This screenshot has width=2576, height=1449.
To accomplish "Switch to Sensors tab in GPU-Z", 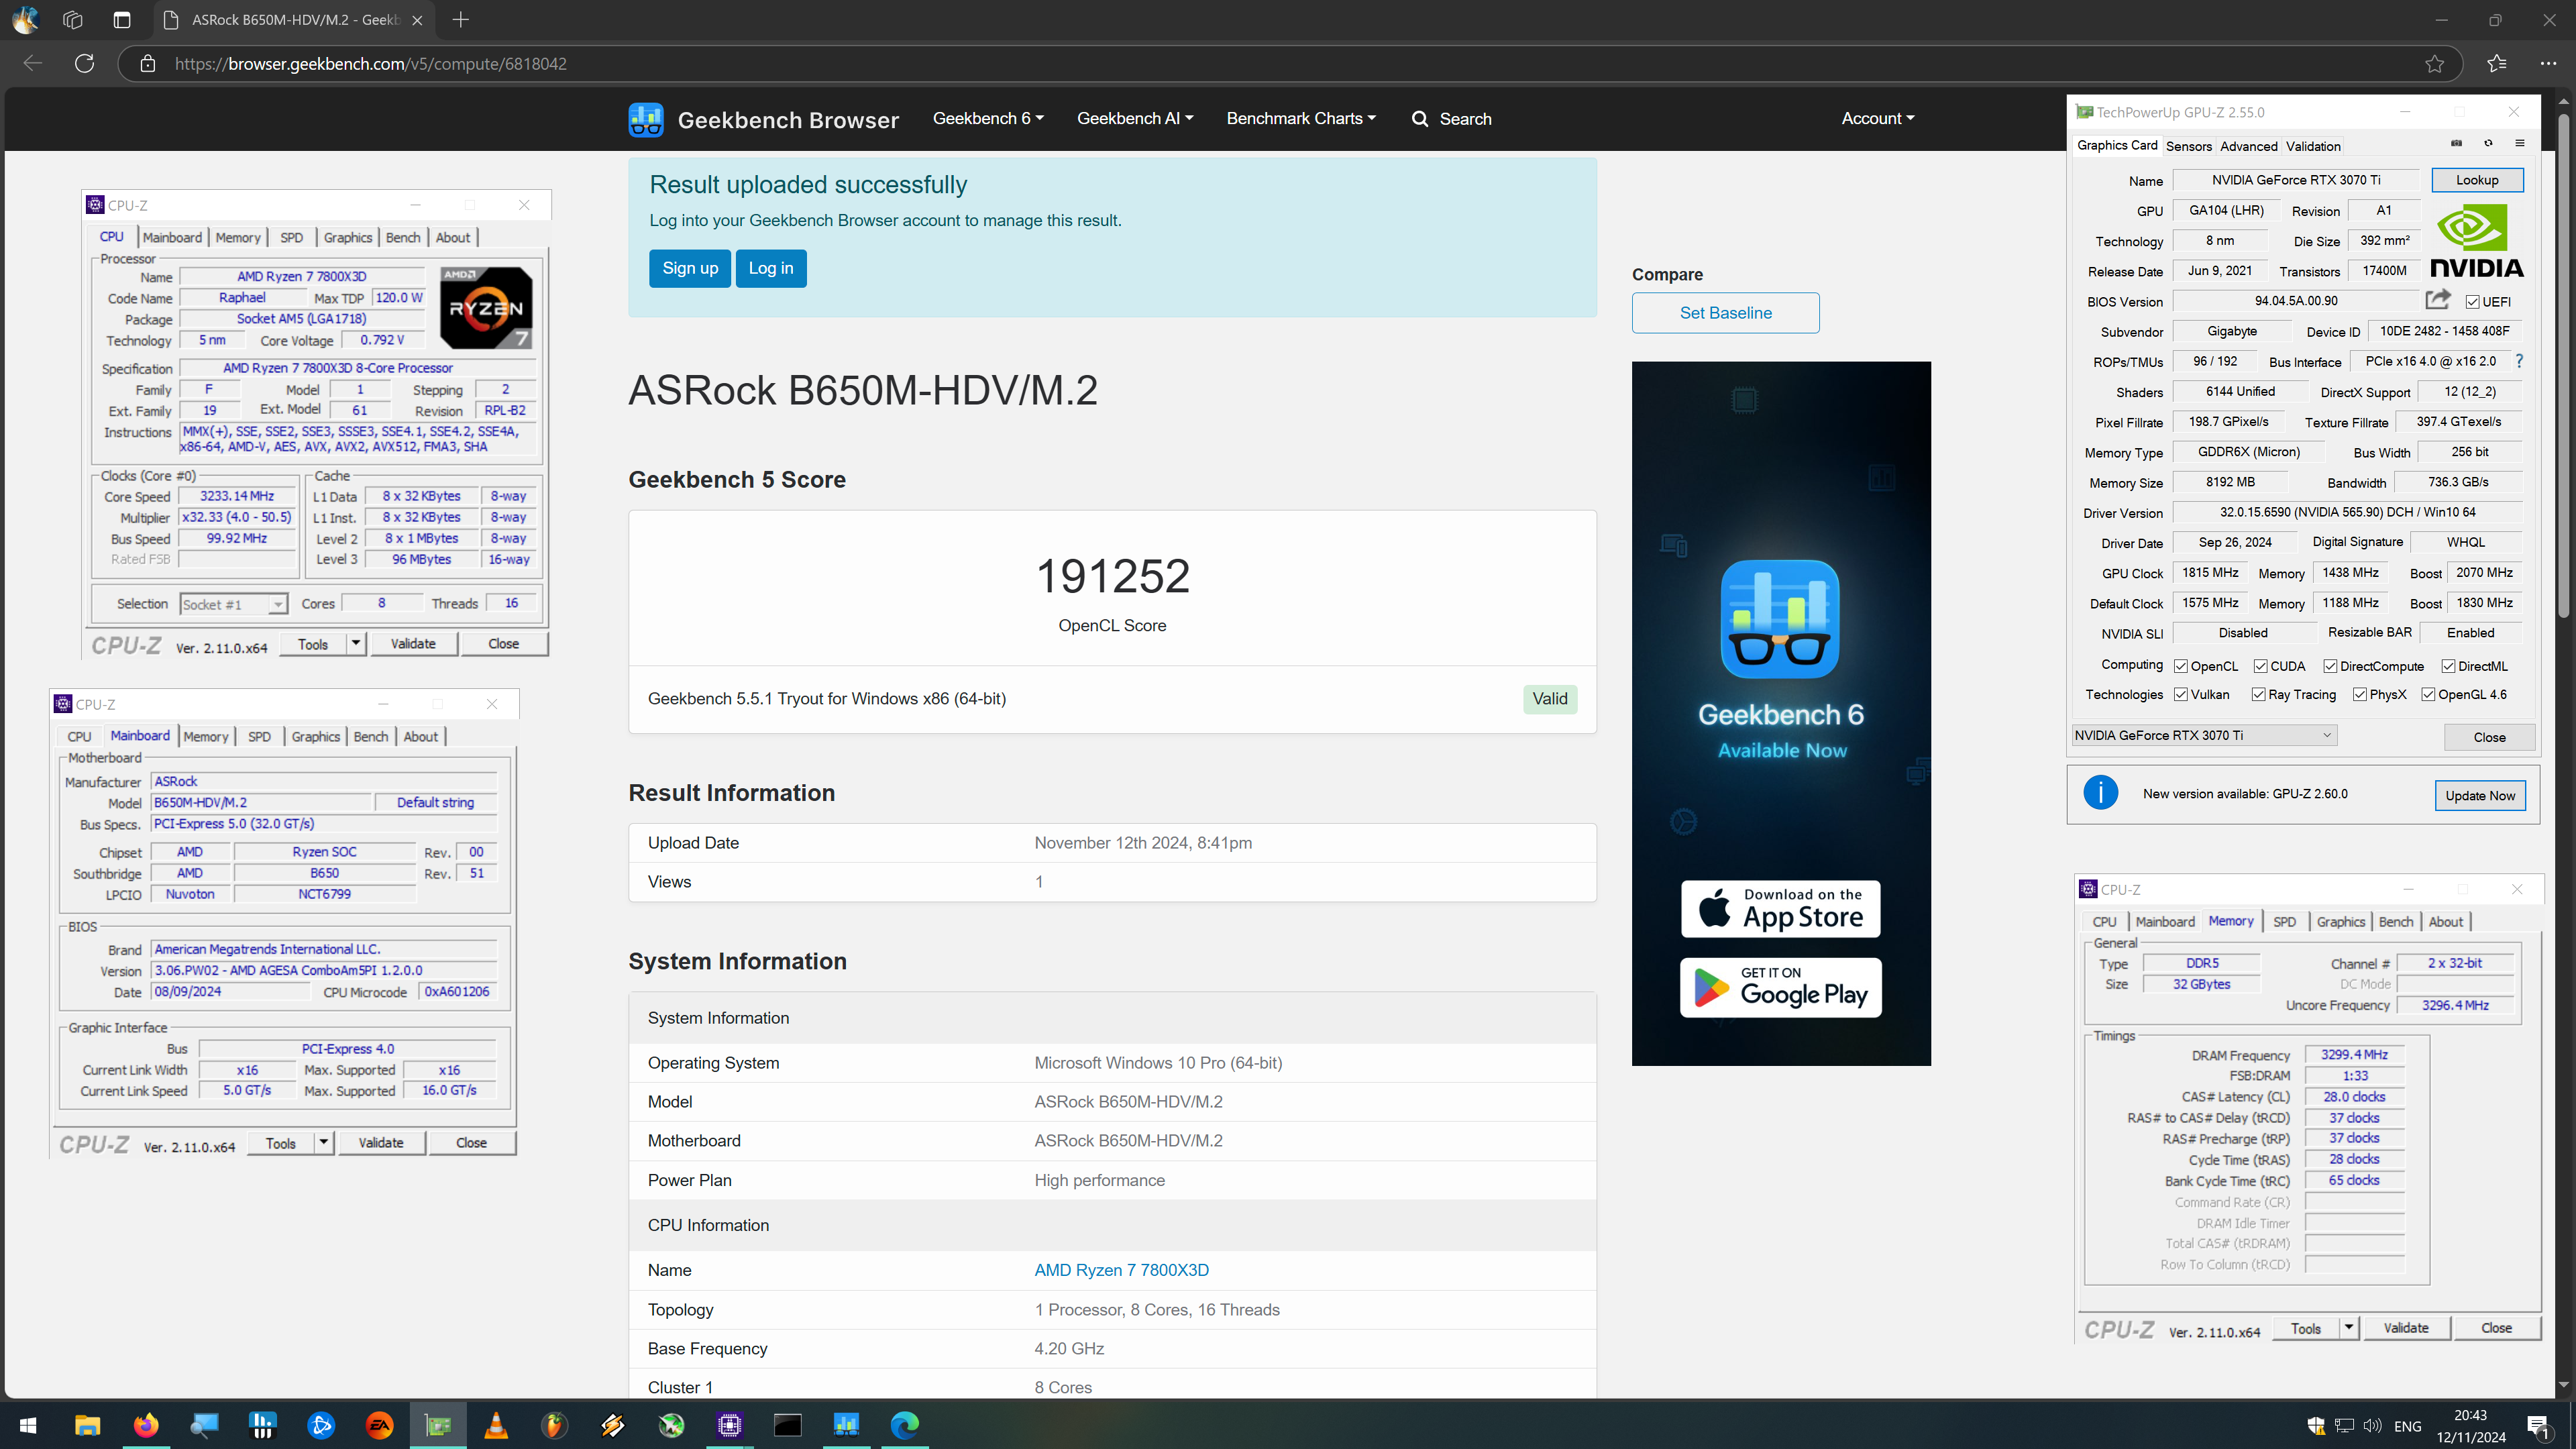I will click(x=2188, y=146).
